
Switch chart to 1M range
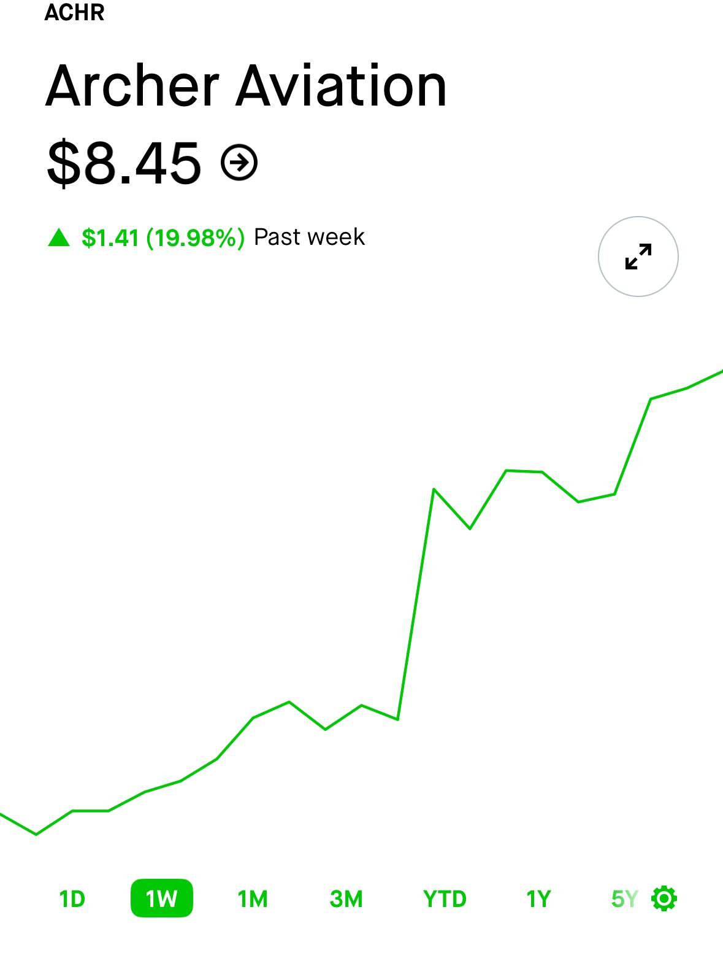(253, 899)
